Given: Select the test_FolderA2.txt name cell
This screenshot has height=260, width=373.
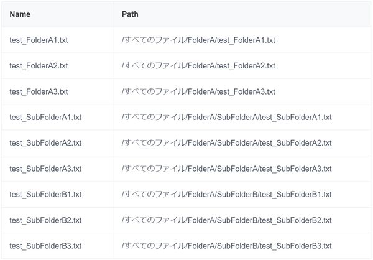Looking at the screenshot, I should tap(39, 66).
